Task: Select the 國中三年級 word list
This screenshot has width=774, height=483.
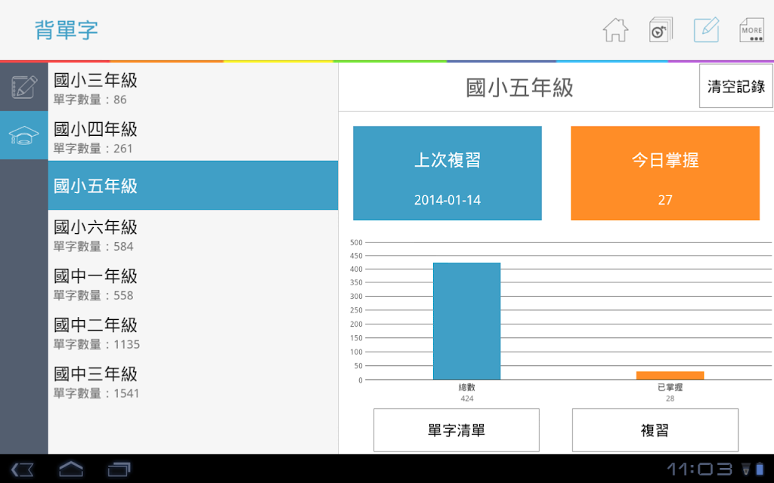Action: coord(193,381)
